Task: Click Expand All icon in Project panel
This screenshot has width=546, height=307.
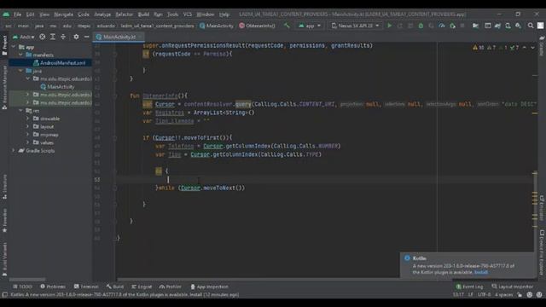Action: pyautogui.click(x=53, y=37)
